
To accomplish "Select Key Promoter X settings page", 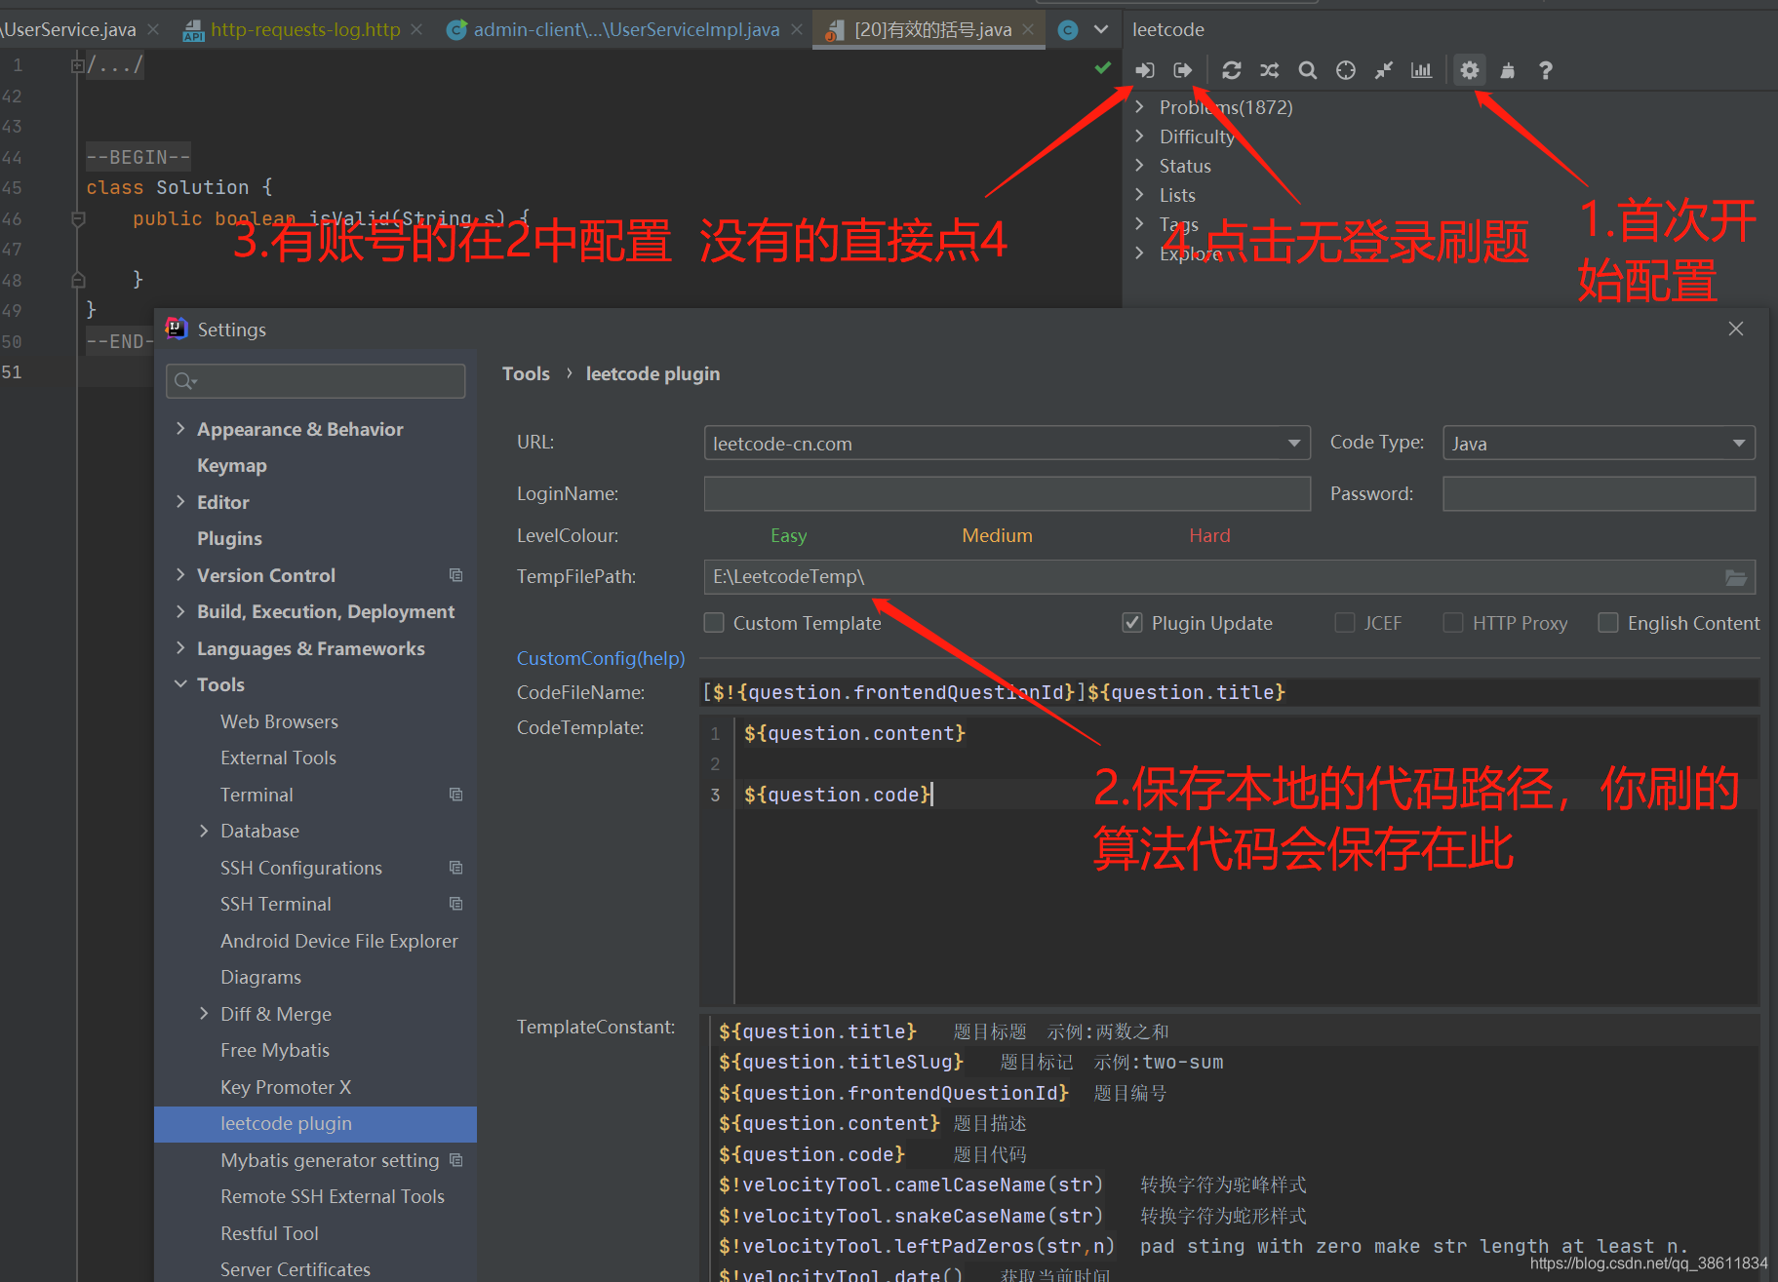I will 286,1087.
